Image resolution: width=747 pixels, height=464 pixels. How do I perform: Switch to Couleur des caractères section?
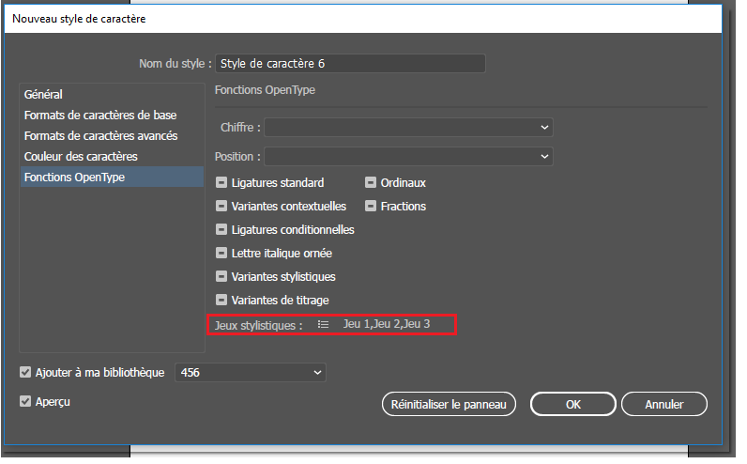tap(82, 156)
